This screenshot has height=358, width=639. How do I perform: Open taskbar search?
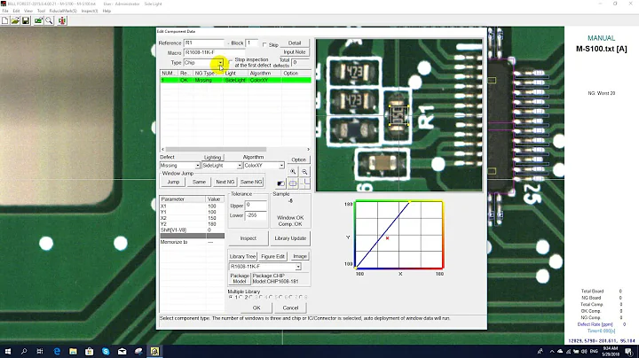(x=24, y=351)
